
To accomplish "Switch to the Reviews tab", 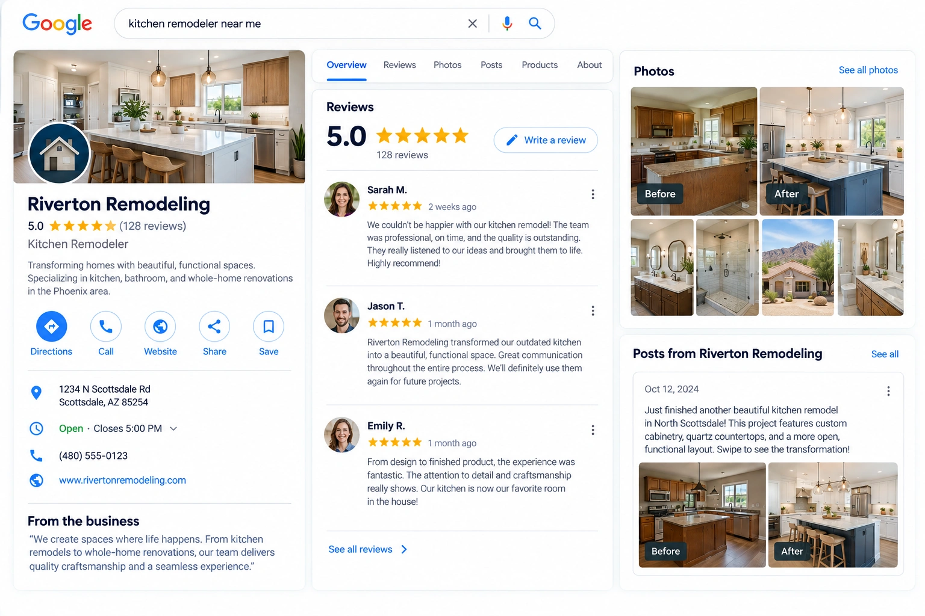I will (x=399, y=65).
